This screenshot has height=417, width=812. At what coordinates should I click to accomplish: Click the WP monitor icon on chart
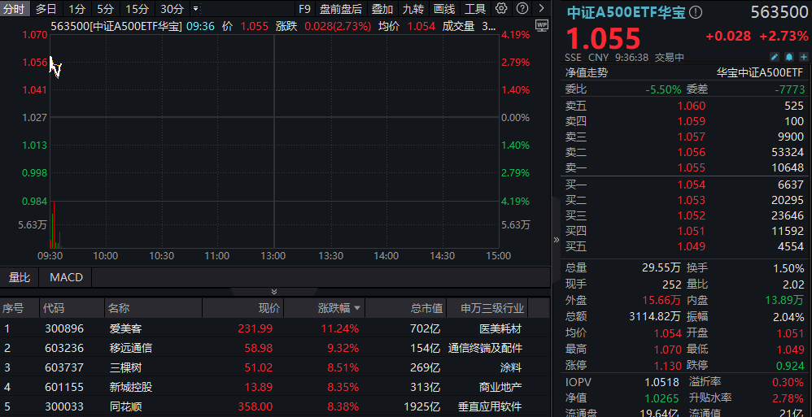(x=542, y=25)
